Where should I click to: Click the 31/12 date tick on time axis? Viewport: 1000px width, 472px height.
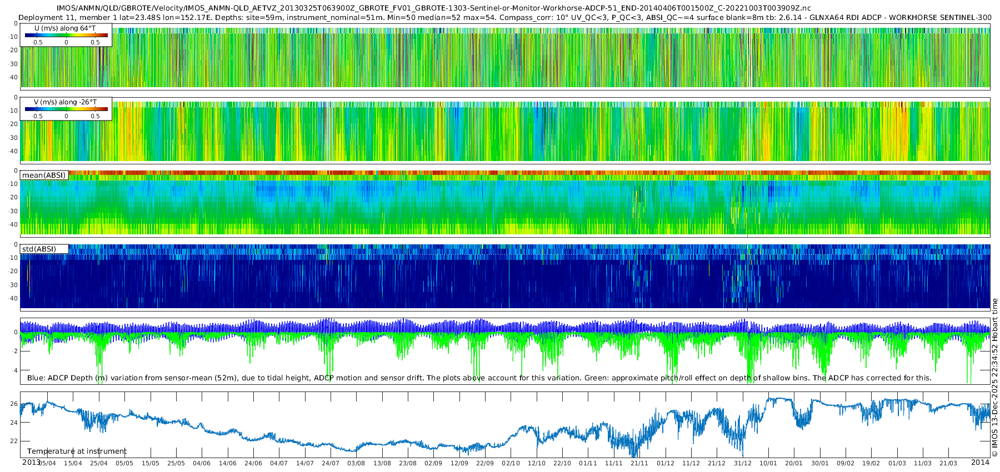coord(743,463)
